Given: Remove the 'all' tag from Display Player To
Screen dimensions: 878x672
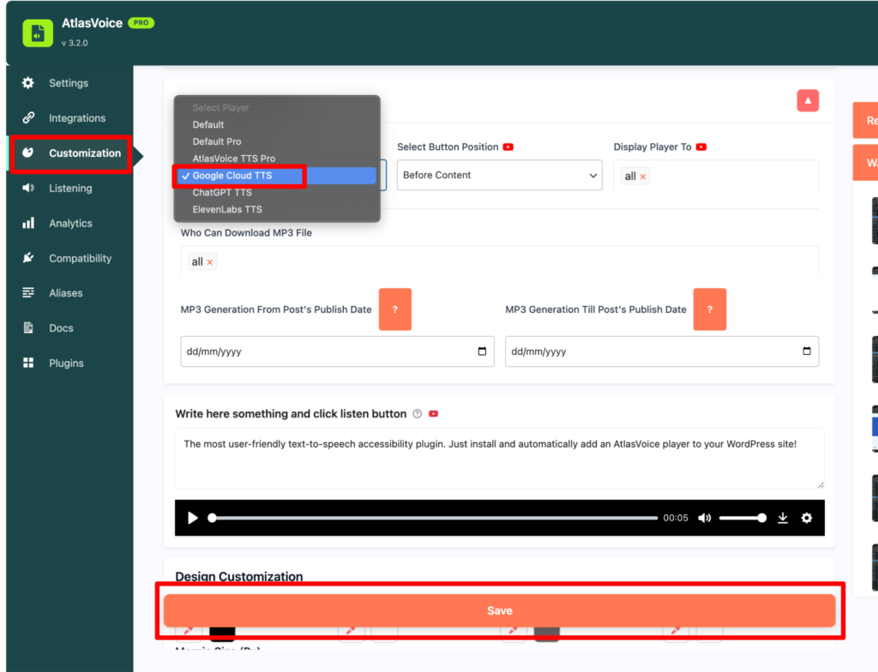Looking at the screenshot, I should tap(643, 177).
